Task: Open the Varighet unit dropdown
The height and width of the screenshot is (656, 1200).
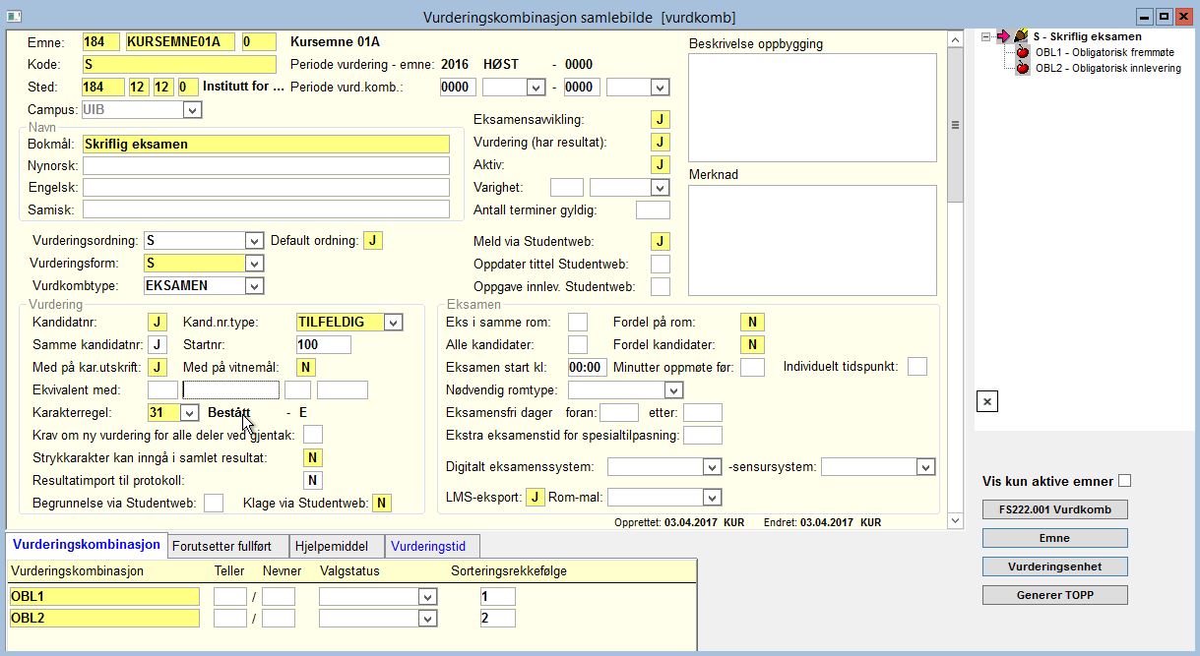Action: 660,187
